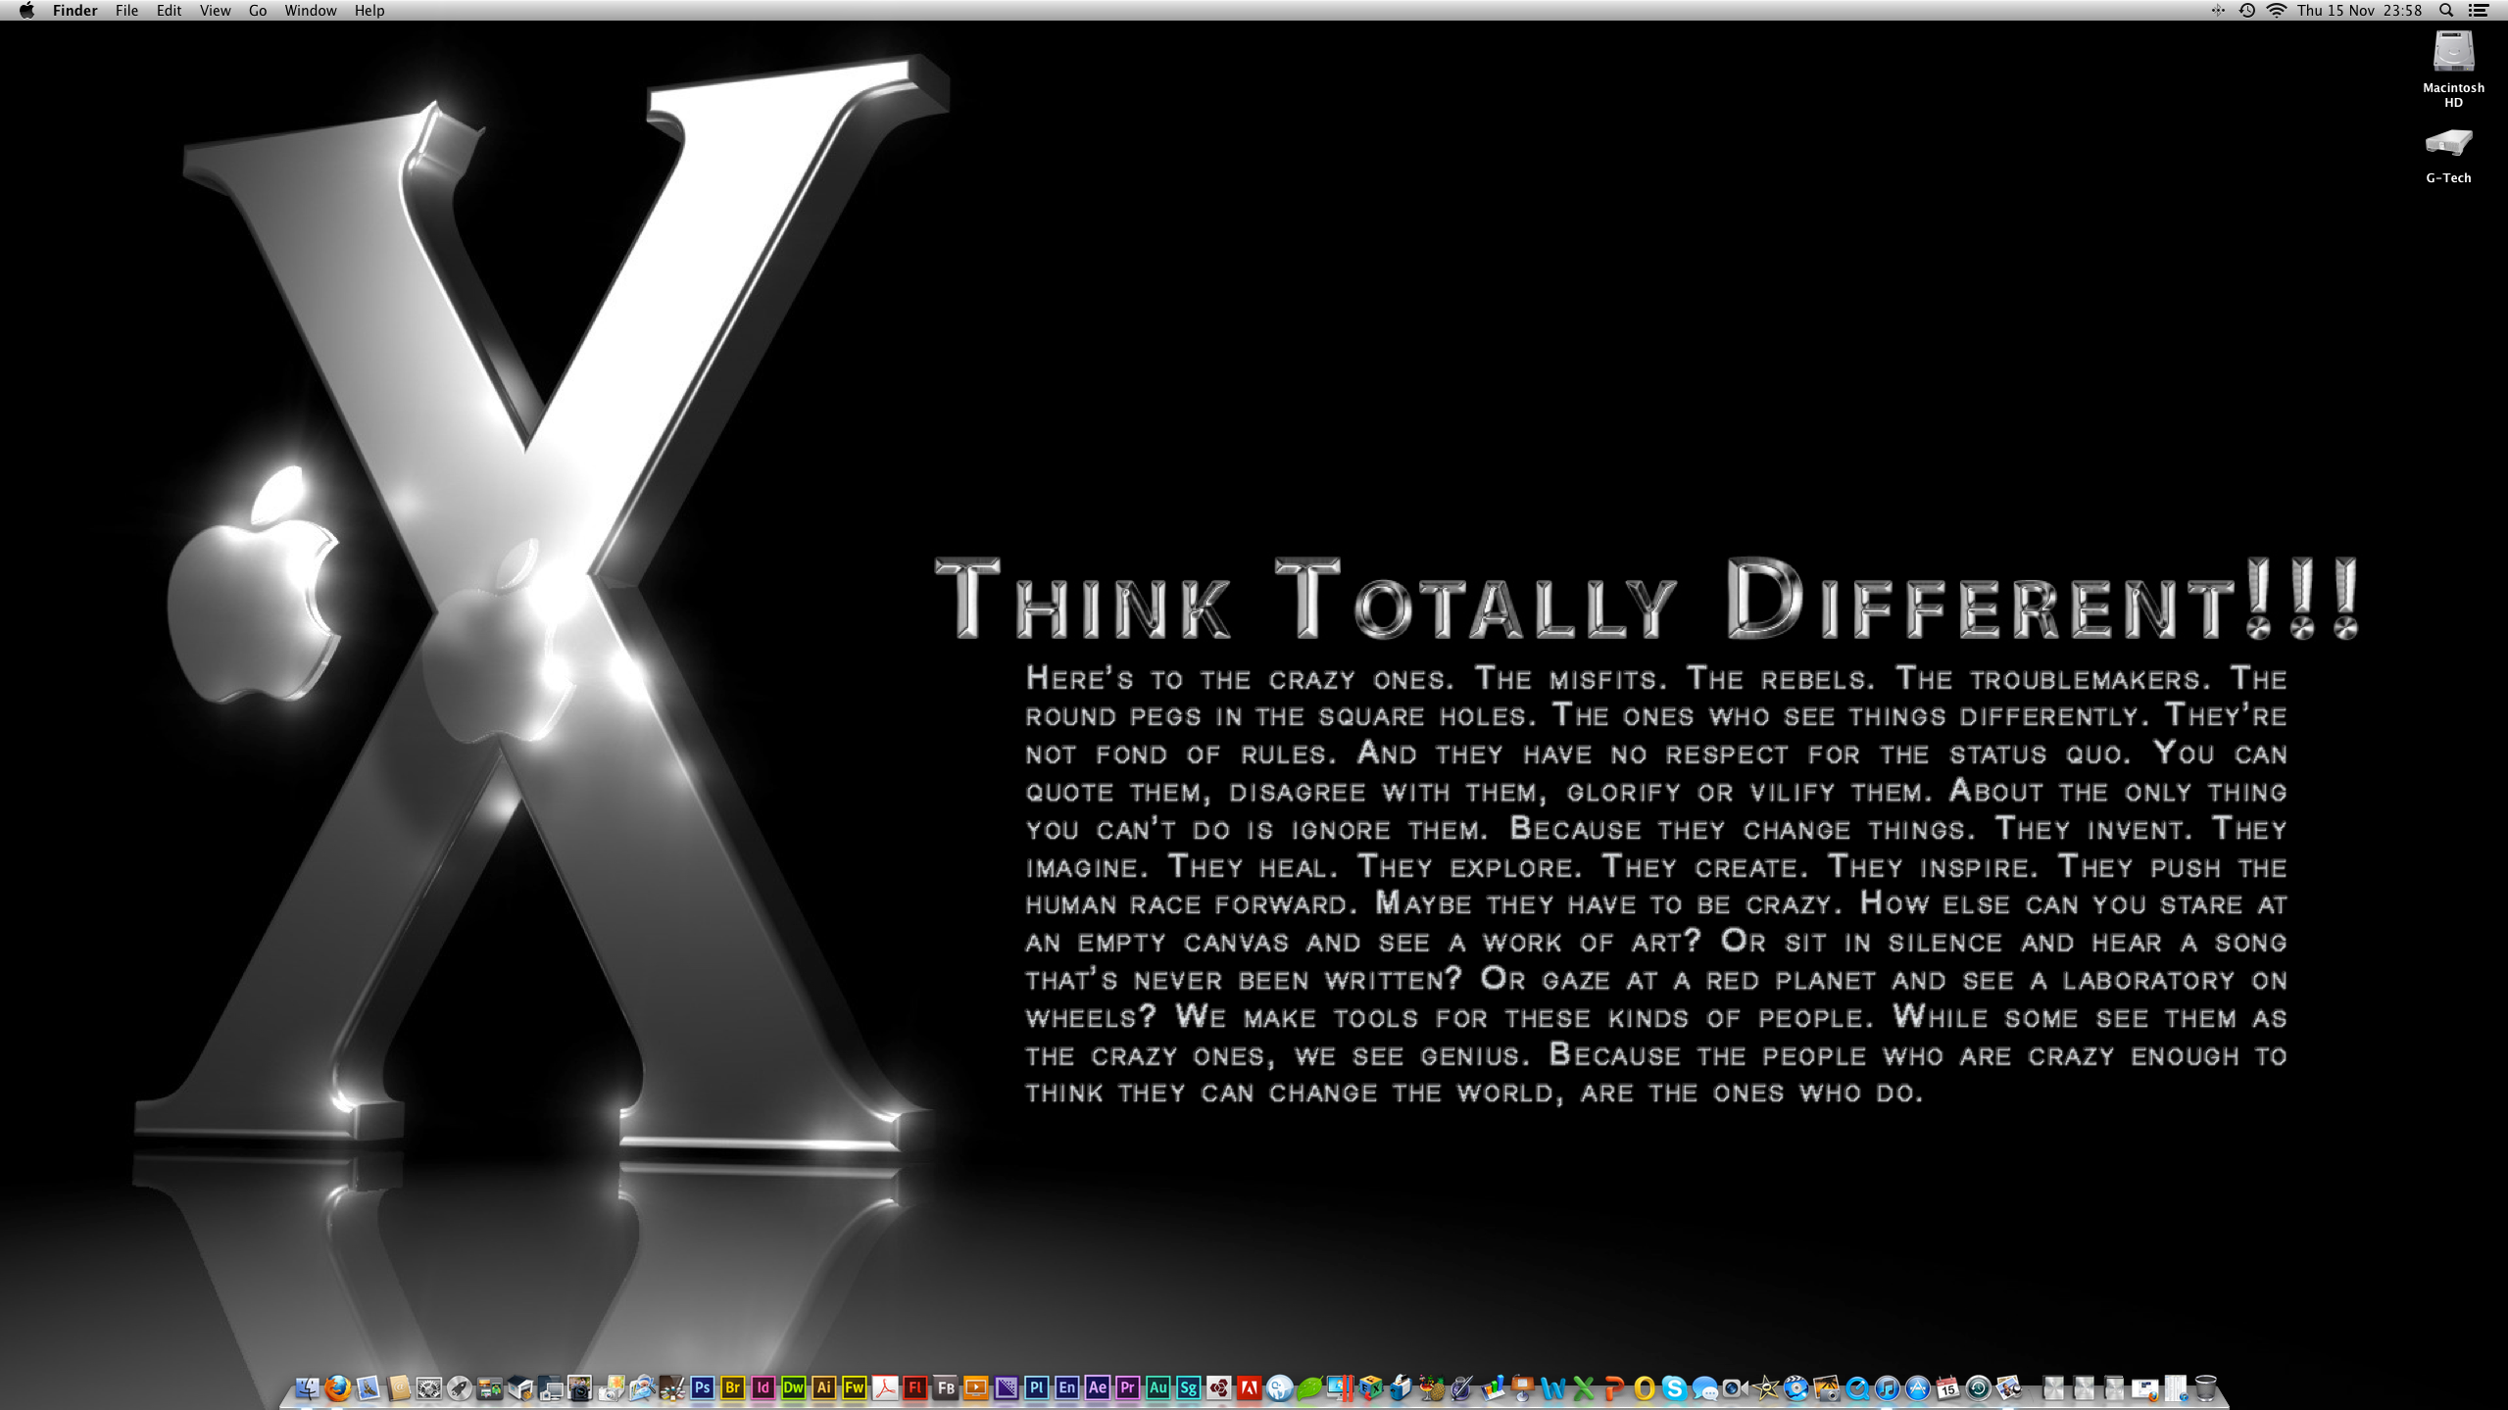Open Microsoft Outlook in the Dock

pos(1644,1387)
